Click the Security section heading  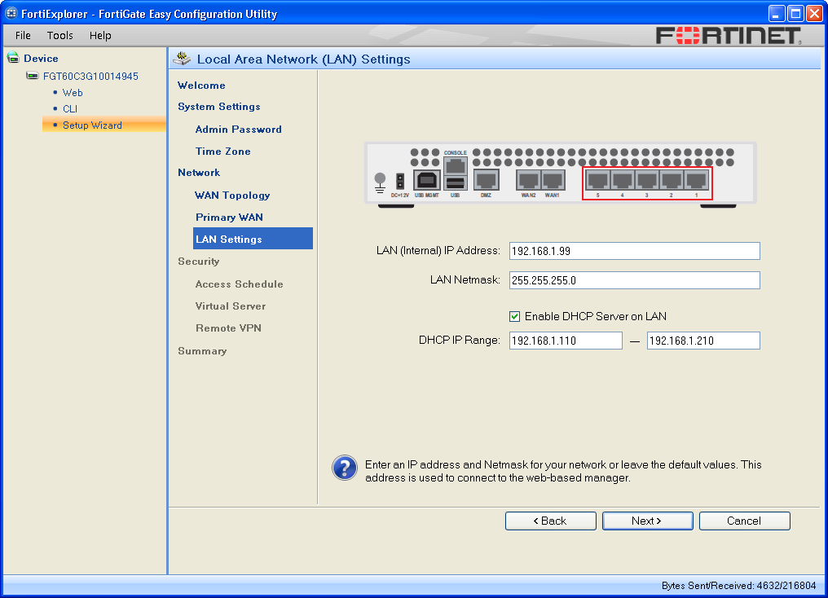199,262
